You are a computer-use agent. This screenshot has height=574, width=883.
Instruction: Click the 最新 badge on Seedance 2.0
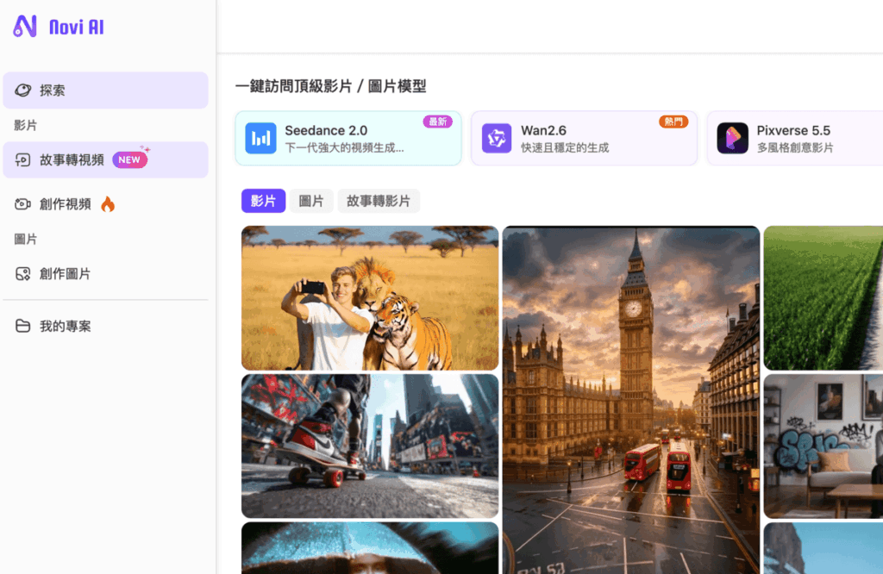tap(438, 122)
